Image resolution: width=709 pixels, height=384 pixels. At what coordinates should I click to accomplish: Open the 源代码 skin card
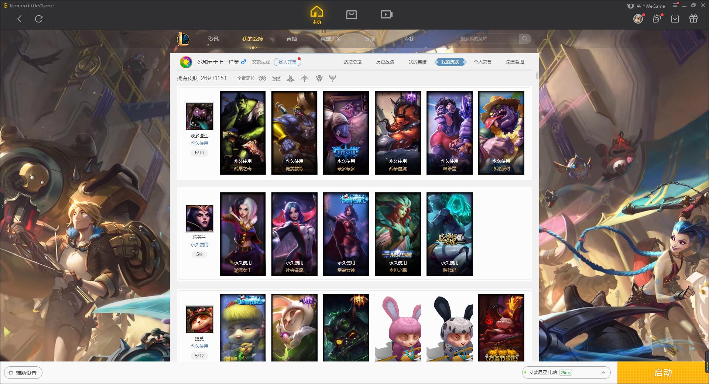449,234
